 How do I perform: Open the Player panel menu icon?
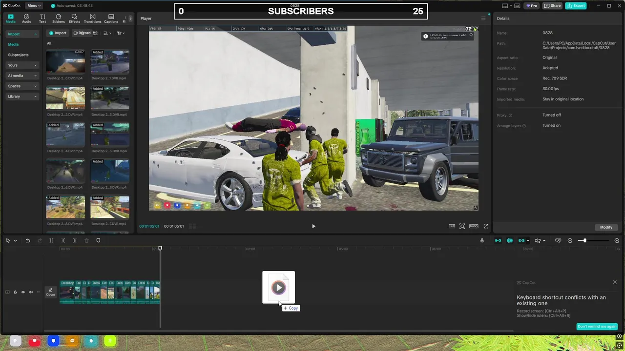click(x=483, y=19)
